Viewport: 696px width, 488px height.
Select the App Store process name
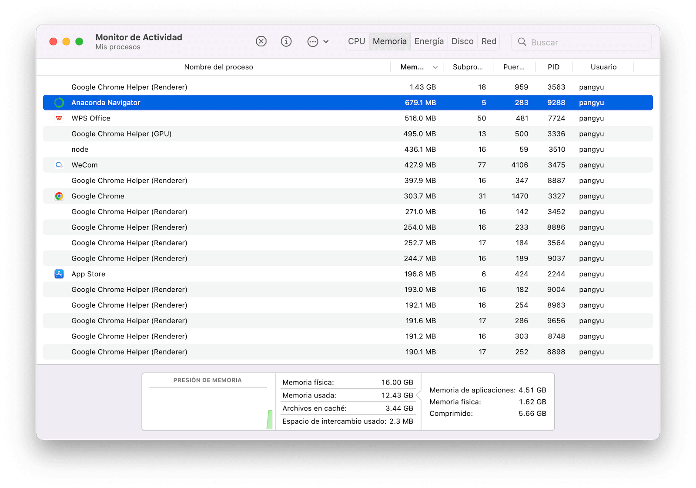tap(88, 274)
